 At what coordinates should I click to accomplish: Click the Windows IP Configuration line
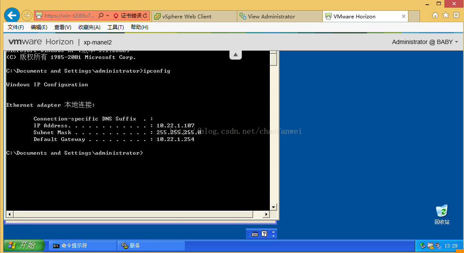(x=47, y=85)
